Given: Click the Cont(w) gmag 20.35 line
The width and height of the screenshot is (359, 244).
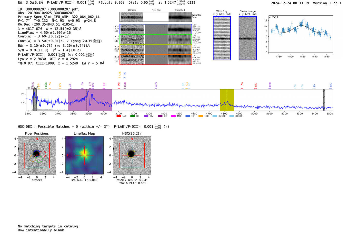Looking at the screenshot, I should click(x=60, y=41).
